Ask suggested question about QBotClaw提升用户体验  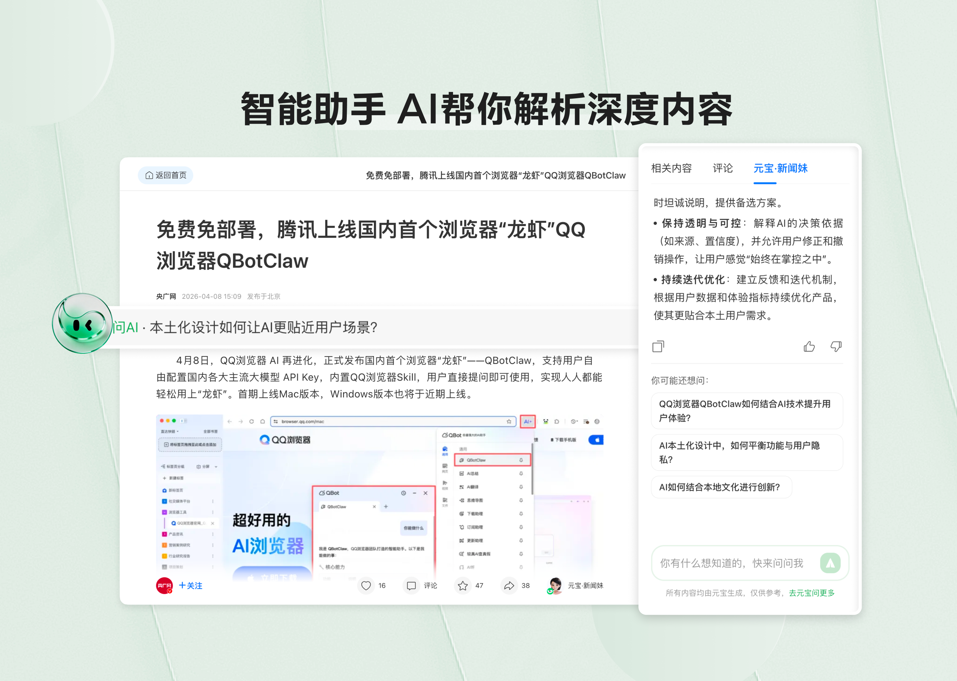(x=747, y=411)
